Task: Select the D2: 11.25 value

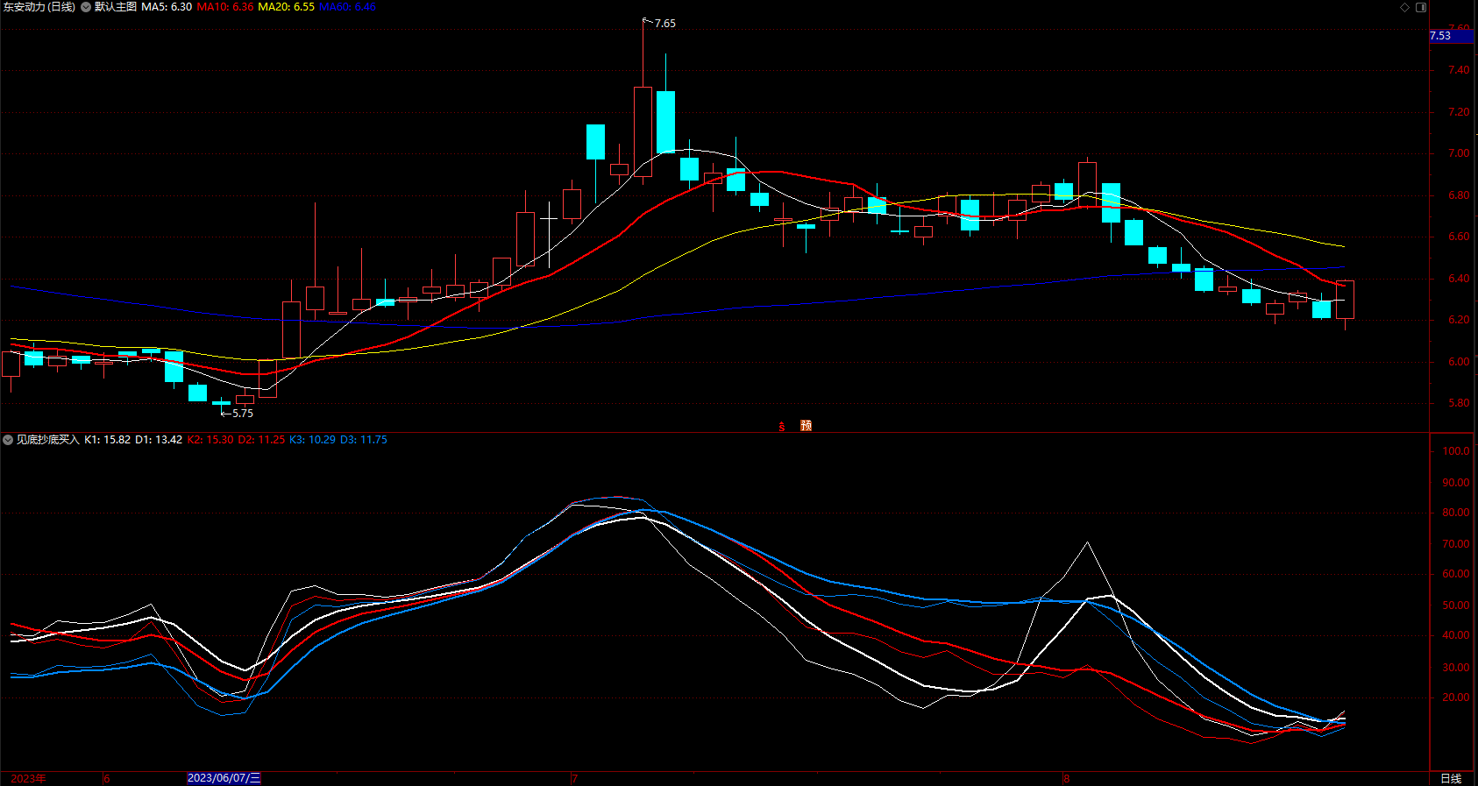Action: pos(261,440)
